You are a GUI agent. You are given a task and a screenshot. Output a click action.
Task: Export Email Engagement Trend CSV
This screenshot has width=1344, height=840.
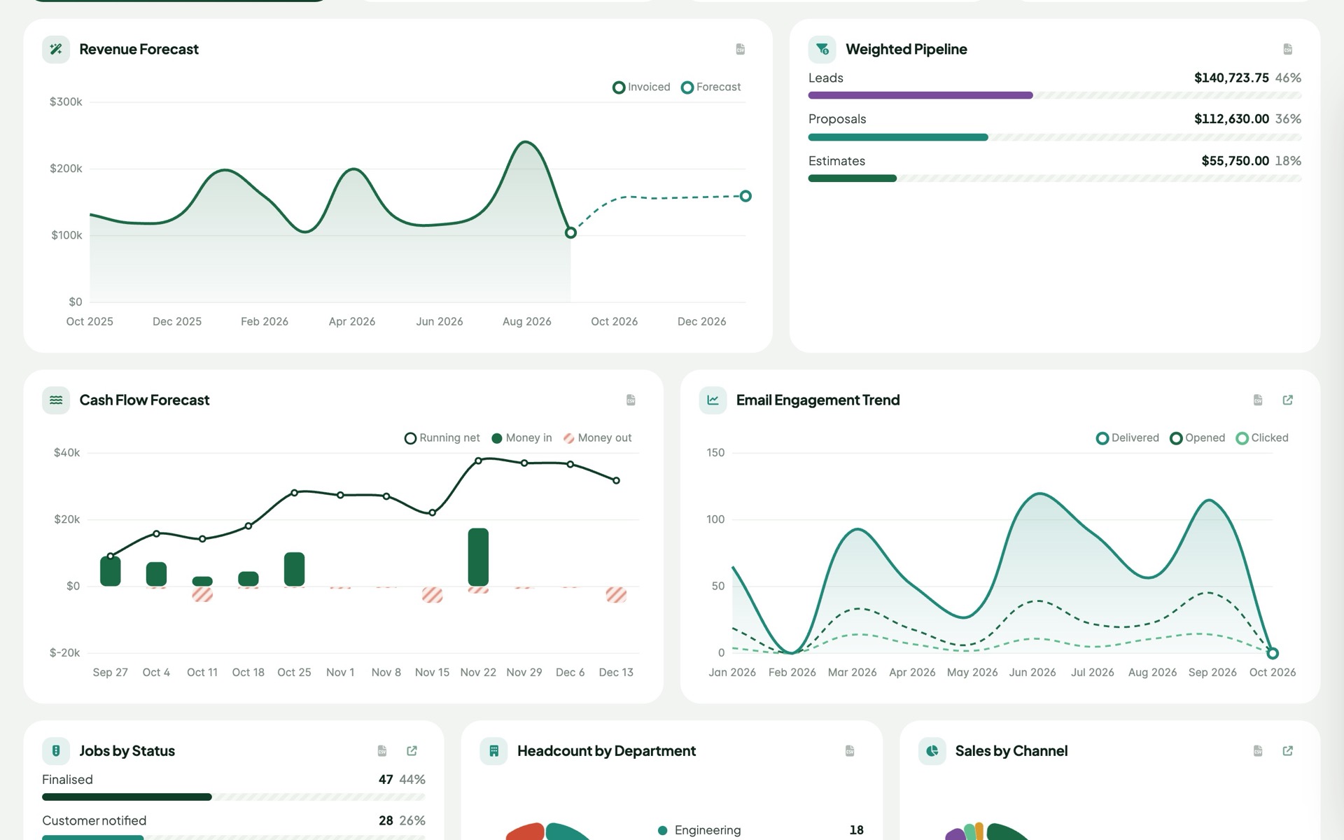[x=1258, y=400]
